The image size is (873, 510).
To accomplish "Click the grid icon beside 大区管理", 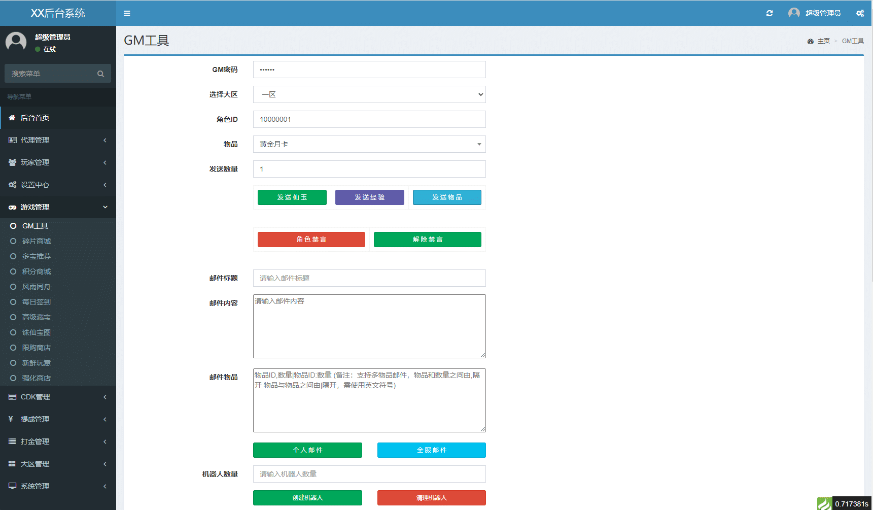I will (x=12, y=463).
